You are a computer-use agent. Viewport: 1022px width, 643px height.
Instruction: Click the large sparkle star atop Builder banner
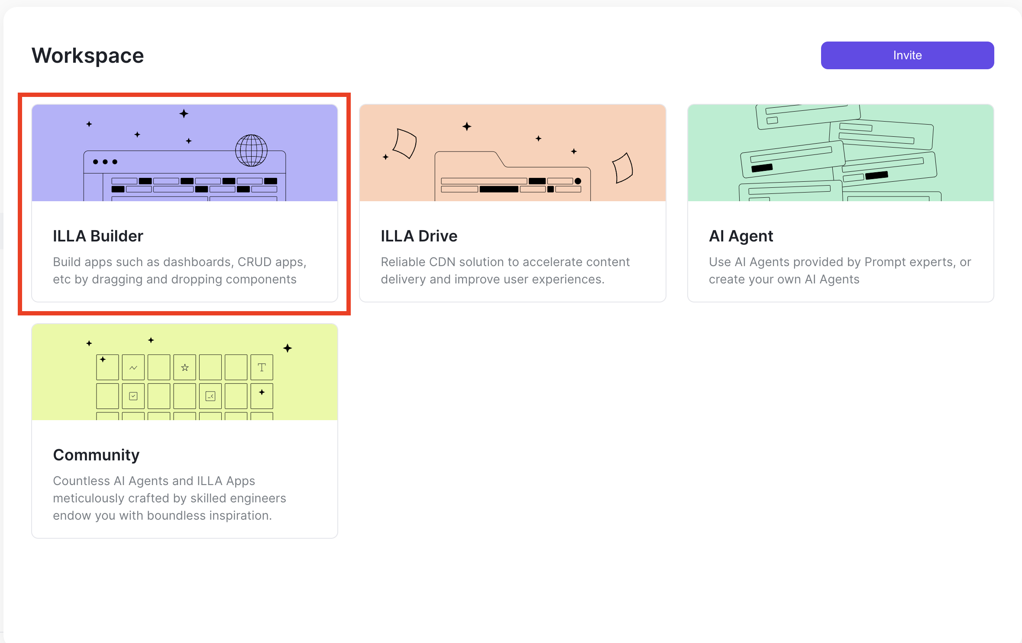(x=184, y=114)
